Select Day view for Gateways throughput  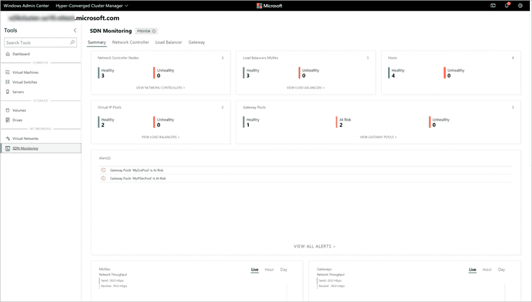[x=501, y=270]
